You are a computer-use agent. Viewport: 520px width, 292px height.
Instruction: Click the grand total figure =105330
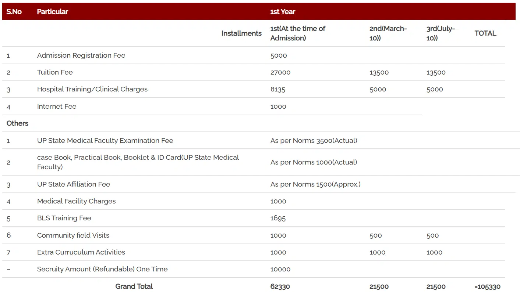tap(487, 287)
